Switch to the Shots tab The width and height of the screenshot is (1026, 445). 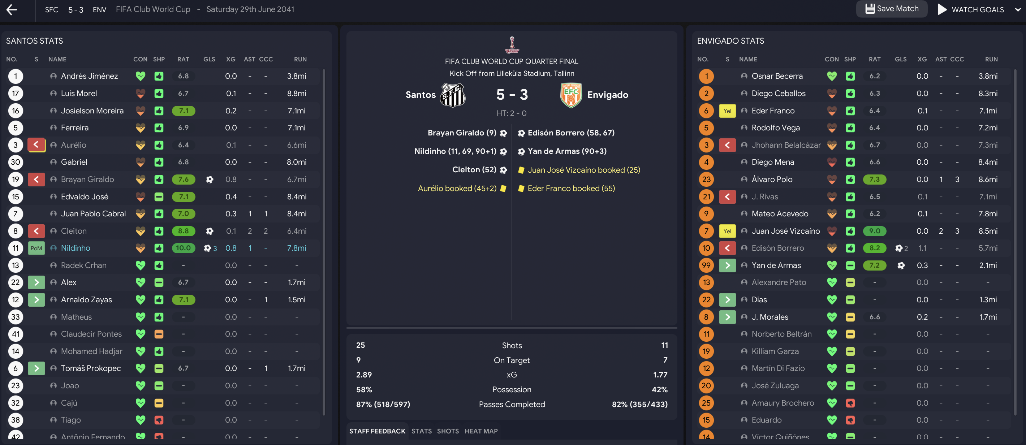tap(448, 431)
